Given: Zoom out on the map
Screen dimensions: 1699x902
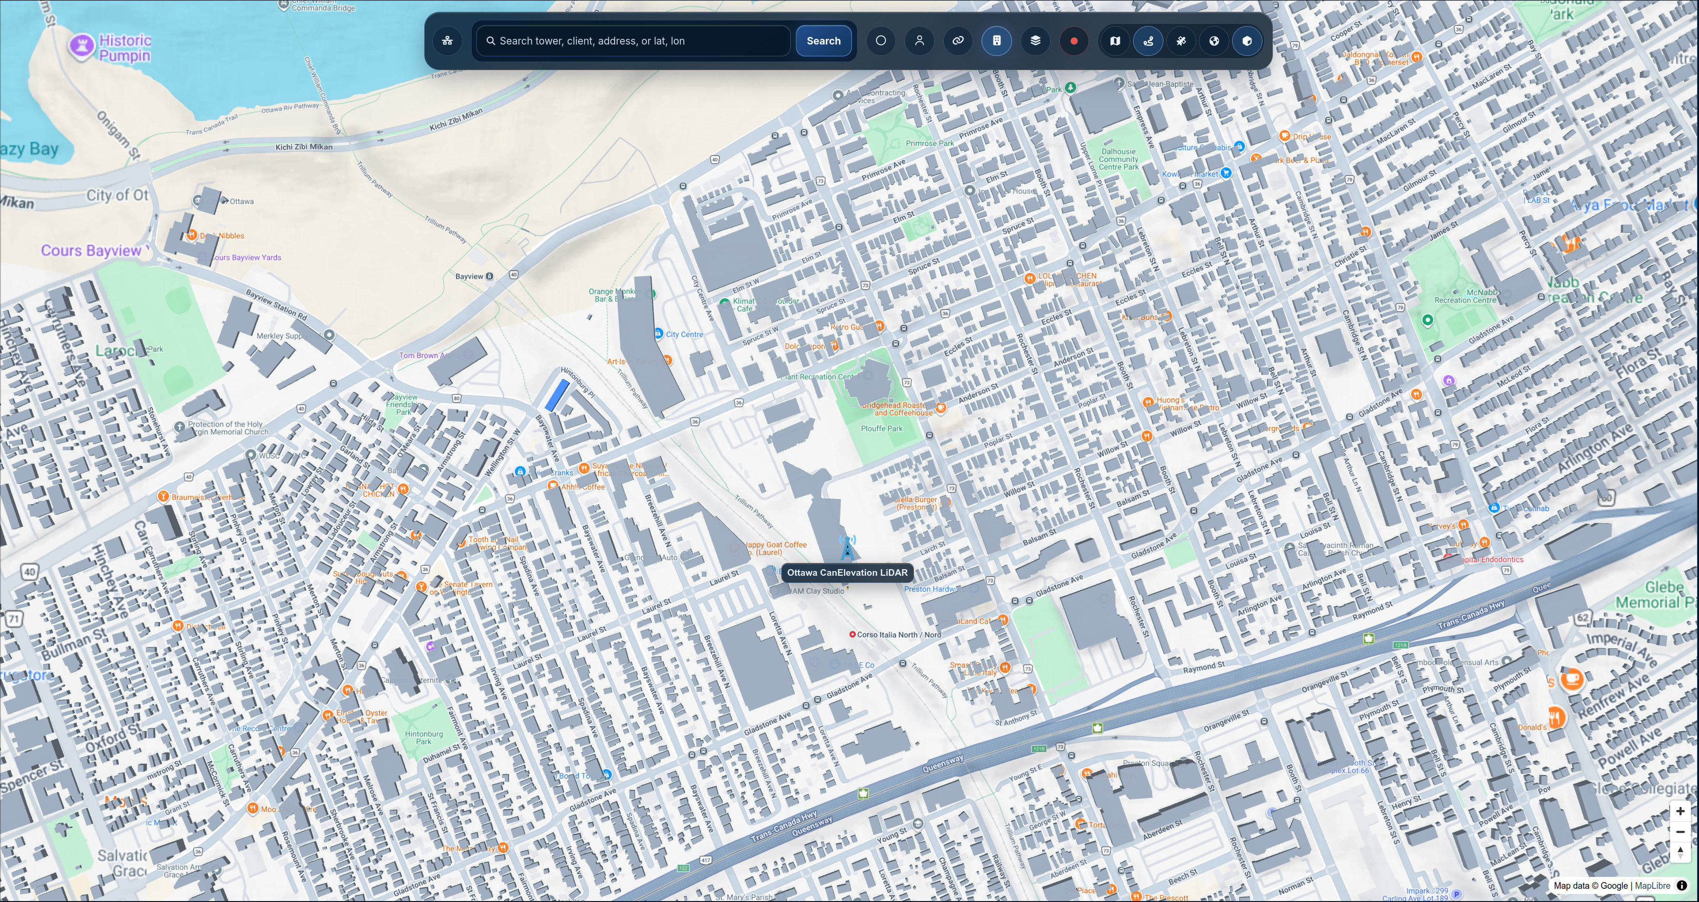Looking at the screenshot, I should 1680,831.
